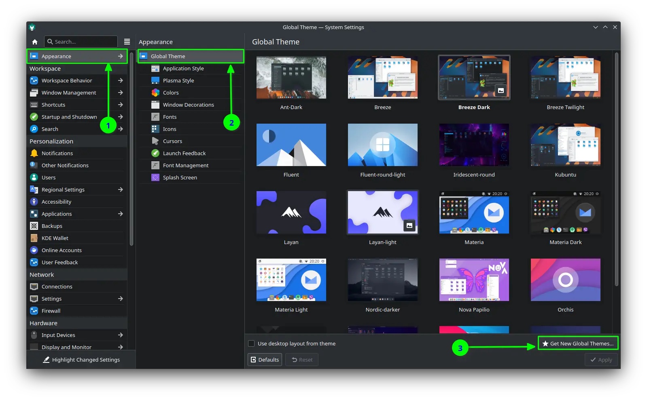Click the Firewall icon
The height and width of the screenshot is (400, 647).
pyautogui.click(x=34, y=311)
